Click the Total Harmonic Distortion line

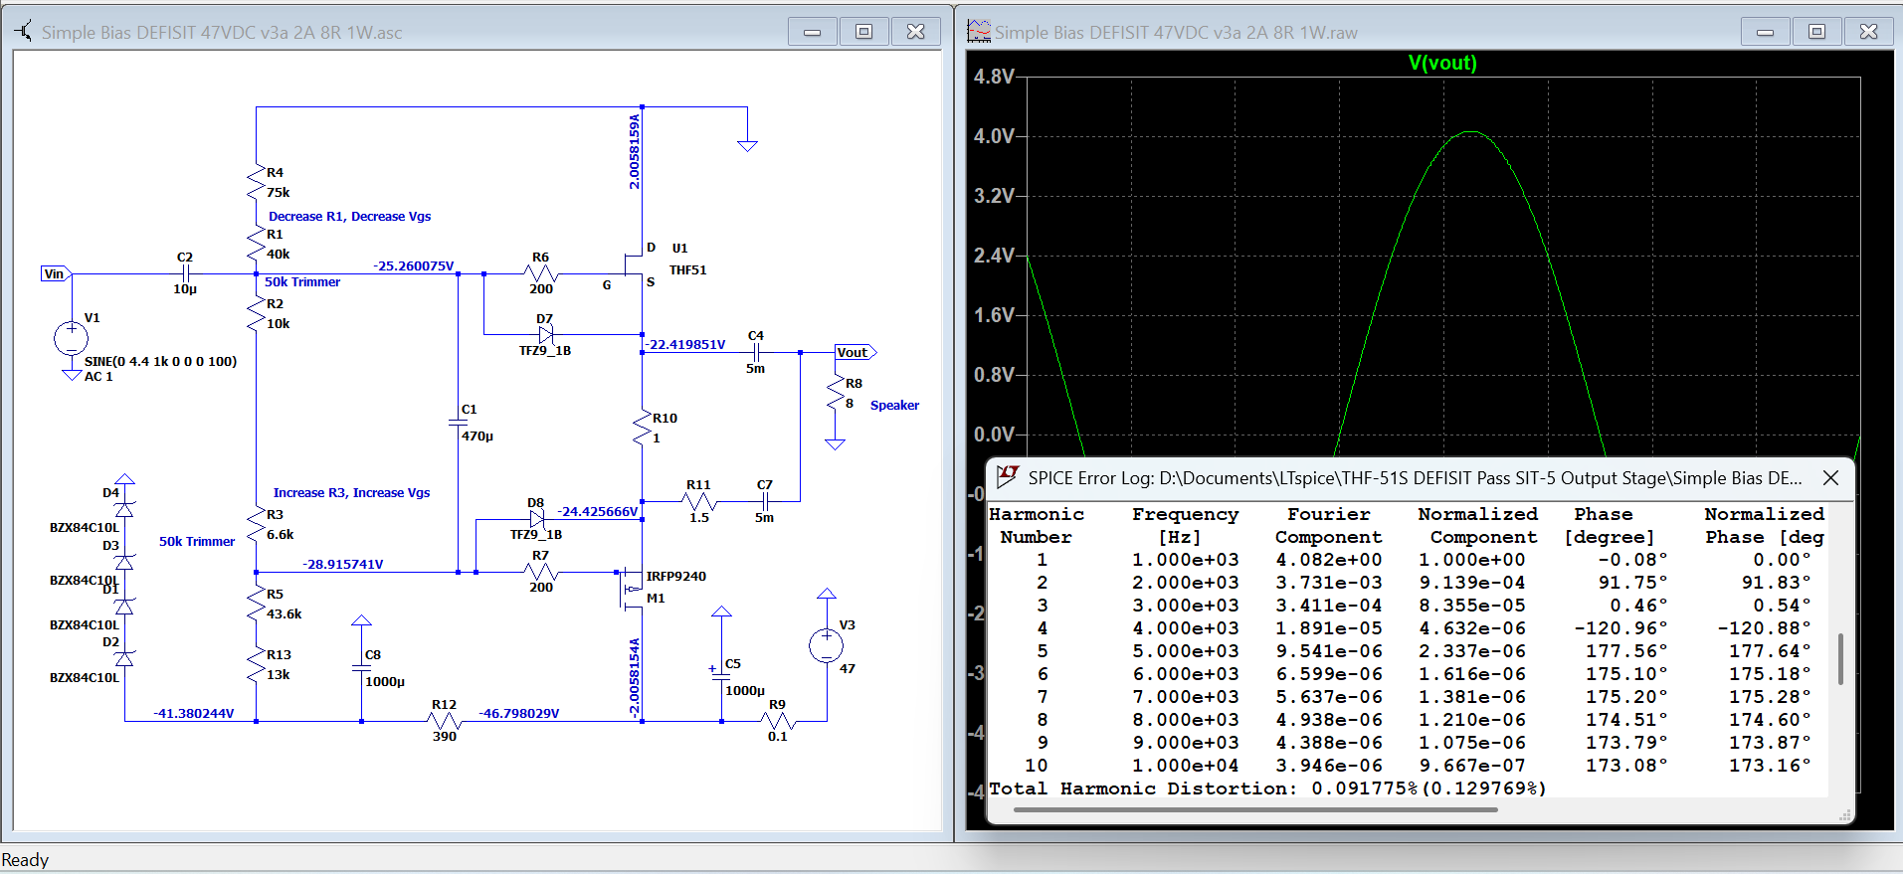pos(1268,788)
